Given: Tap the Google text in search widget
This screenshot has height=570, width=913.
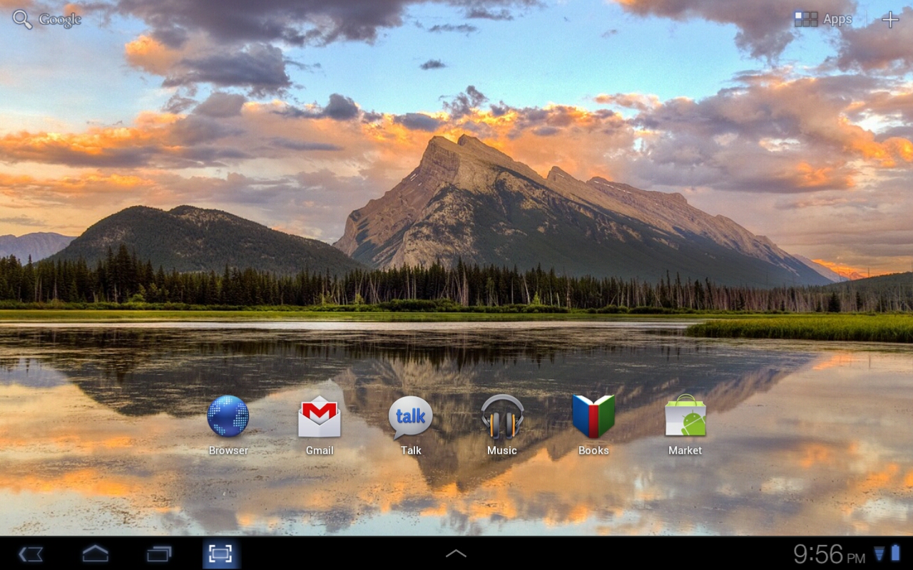Looking at the screenshot, I should pyautogui.click(x=60, y=20).
